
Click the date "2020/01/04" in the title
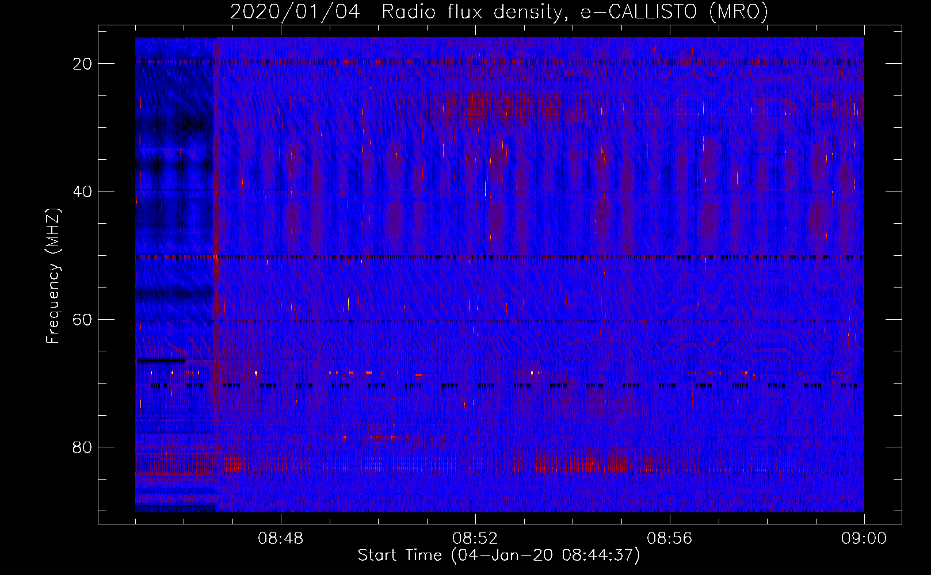pos(295,11)
